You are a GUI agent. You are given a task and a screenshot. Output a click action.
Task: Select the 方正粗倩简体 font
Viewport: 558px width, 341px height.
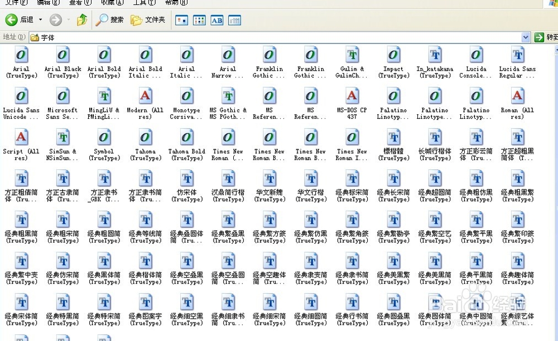tap(21, 186)
